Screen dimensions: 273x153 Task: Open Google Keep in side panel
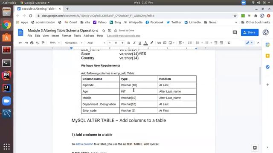click(267, 56)
